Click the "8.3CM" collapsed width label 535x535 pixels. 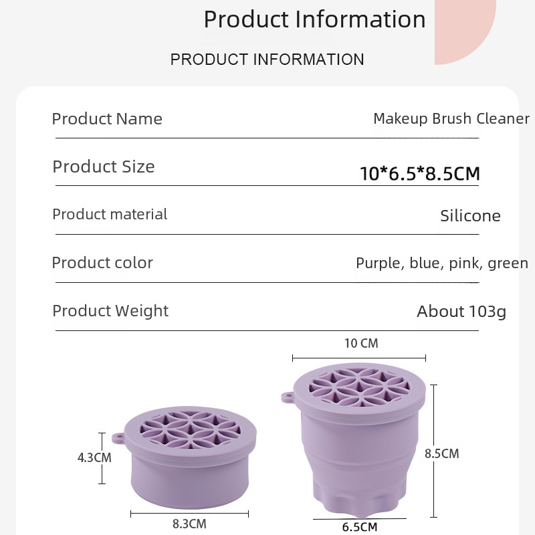click(189, 524)
